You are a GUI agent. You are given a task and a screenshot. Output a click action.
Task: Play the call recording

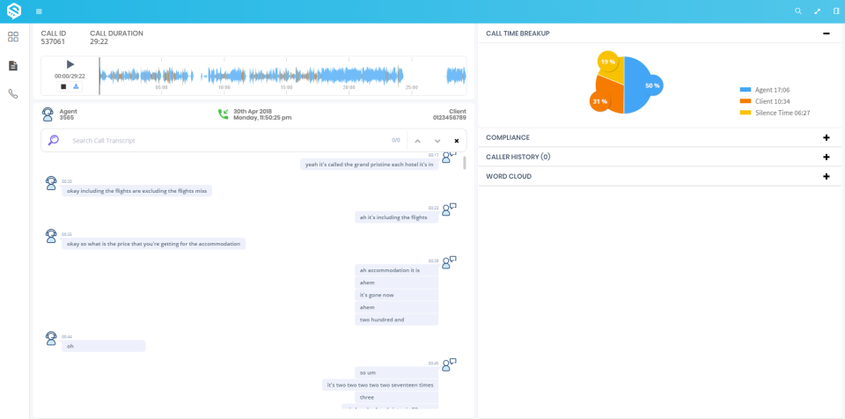click(70, 65)
